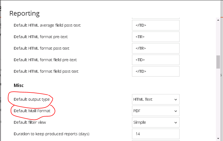
Task: Click the HTML average field post-text input
Action: (156, 25)
